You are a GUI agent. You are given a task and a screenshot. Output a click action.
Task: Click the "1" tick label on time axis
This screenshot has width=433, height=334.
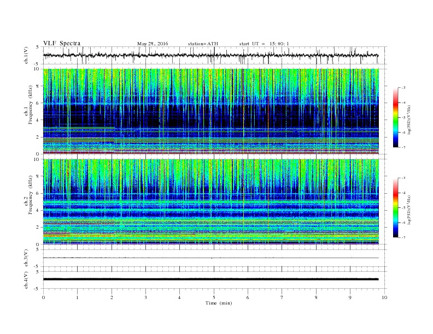pos(77,297)
